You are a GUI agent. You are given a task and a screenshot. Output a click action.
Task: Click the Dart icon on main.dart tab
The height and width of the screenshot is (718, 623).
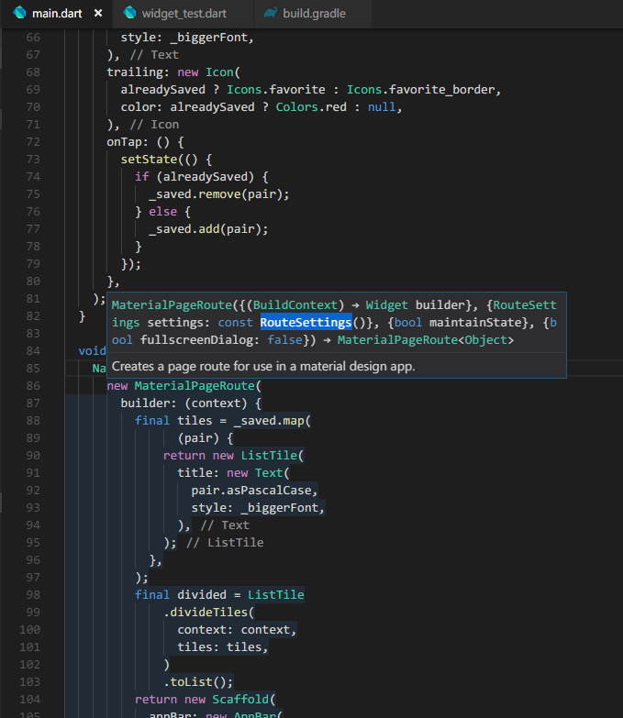click(x=19, y=13)
